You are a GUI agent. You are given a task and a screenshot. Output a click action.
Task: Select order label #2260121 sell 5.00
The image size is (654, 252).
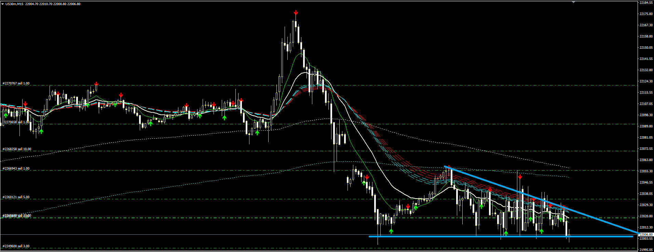[16, 197]
